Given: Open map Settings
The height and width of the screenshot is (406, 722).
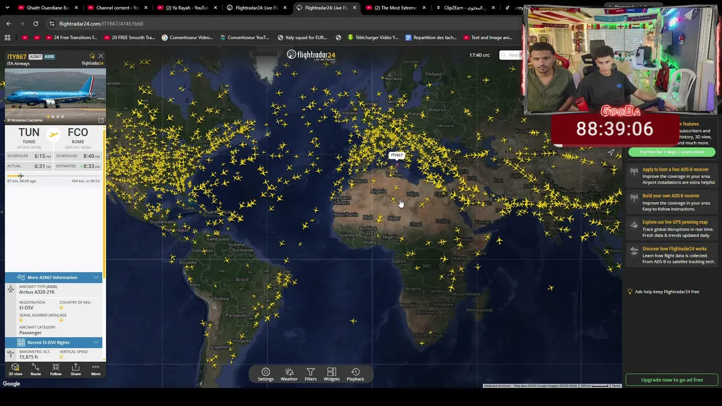Looking at the screenshot, I should coord(266,374).
